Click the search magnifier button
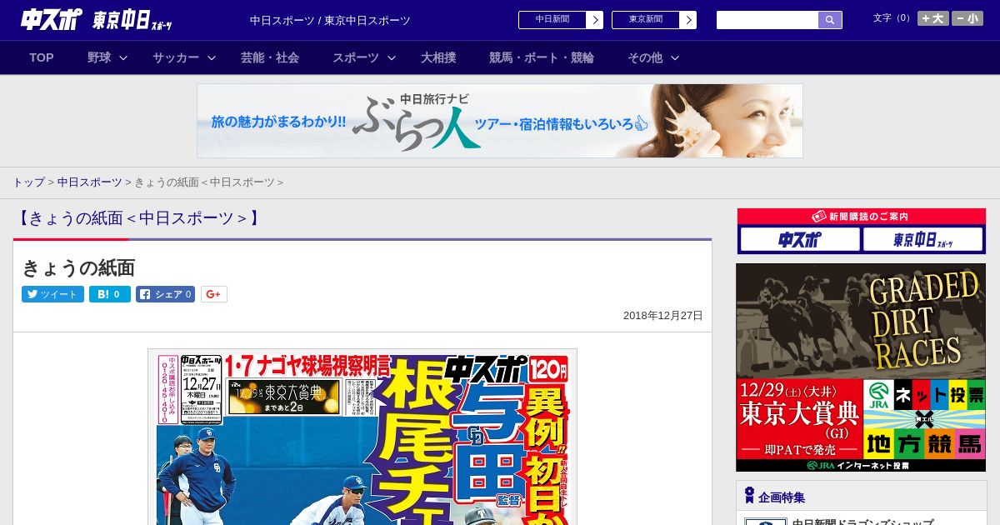The height and width of the screenshot is (525, 1000). 830,20
